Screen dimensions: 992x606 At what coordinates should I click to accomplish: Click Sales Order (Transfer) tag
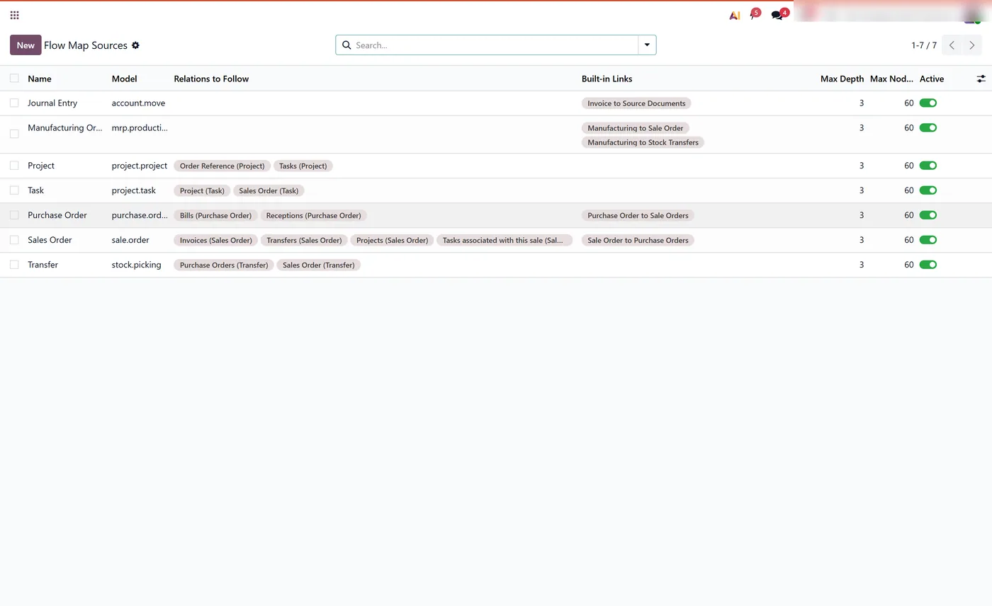point(318,265)
